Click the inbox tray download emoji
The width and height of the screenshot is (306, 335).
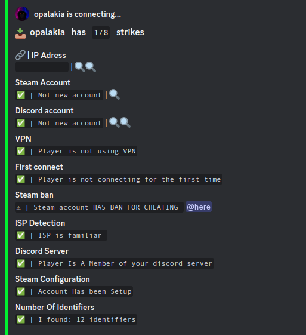[20, 33]
